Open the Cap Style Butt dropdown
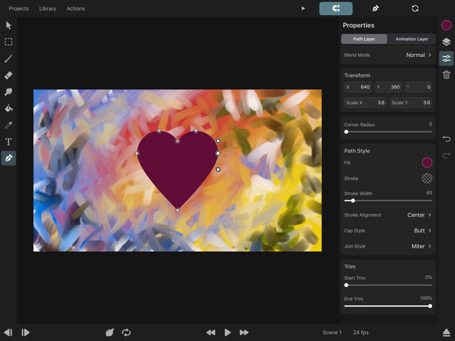Screen dimensions: 455x341 422,231
